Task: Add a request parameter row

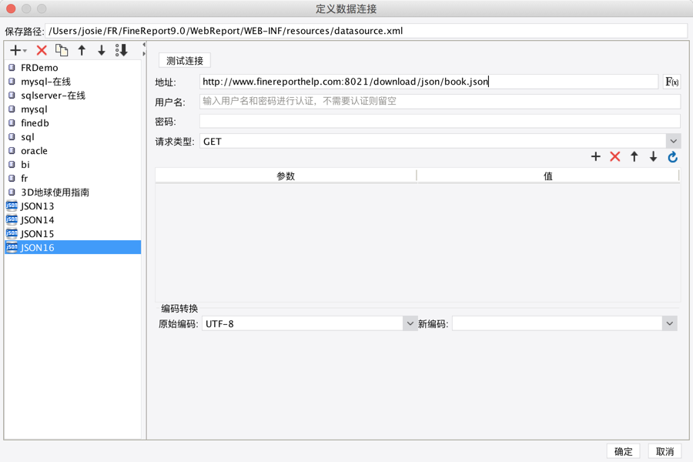Action: [x=596, y=156]
